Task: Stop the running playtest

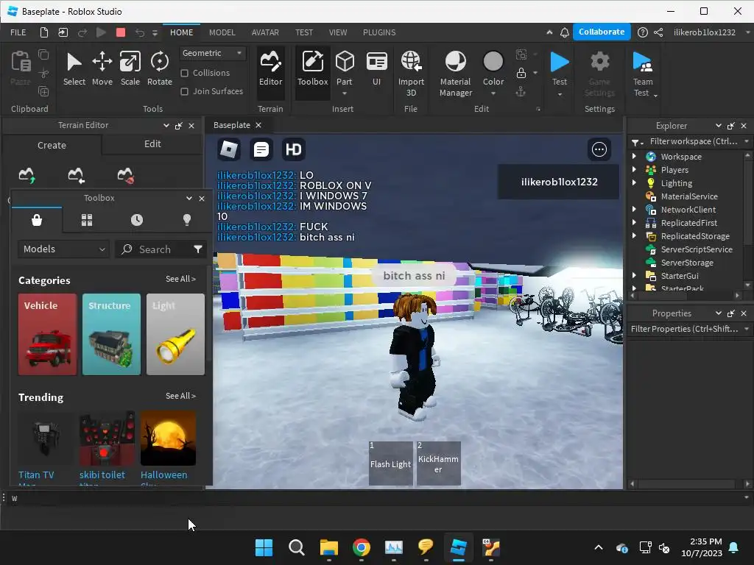Action: 121,32
